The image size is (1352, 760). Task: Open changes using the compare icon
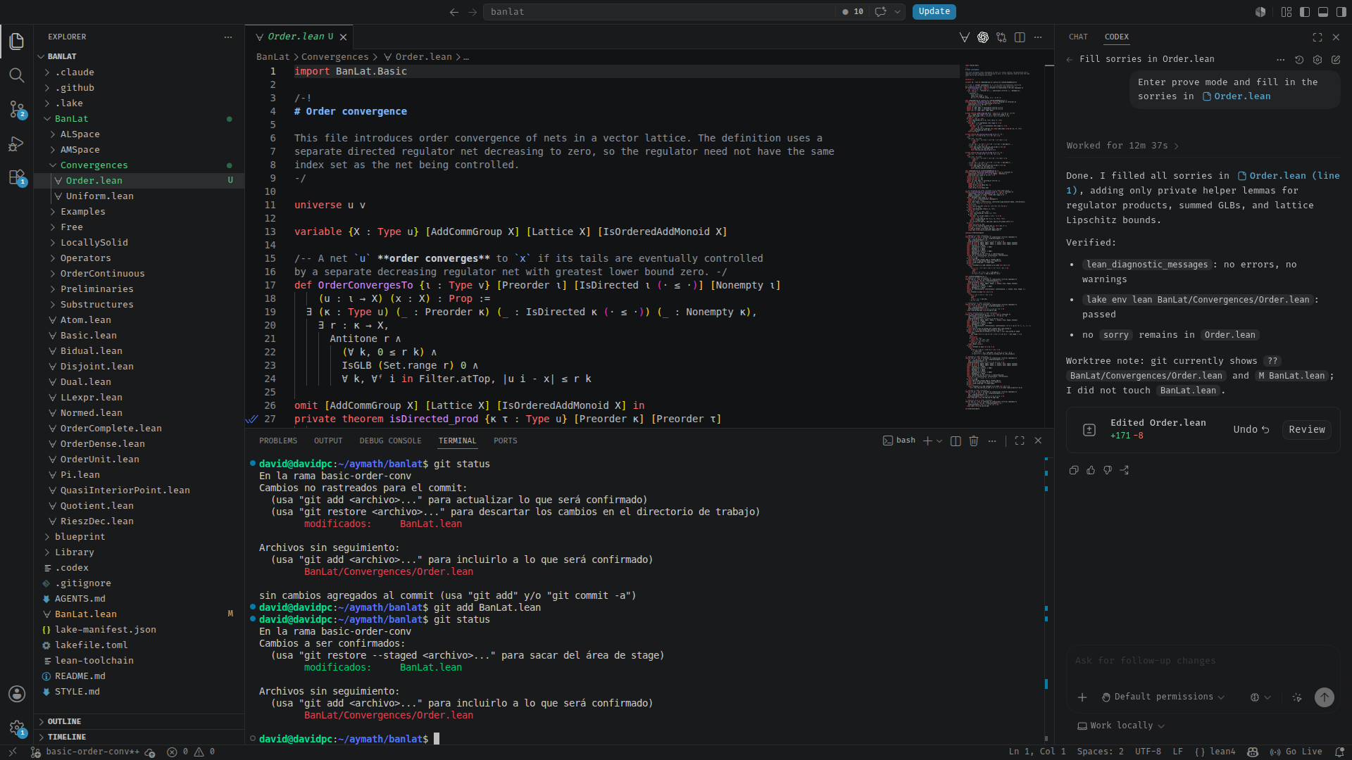[x=1001, y=37]
